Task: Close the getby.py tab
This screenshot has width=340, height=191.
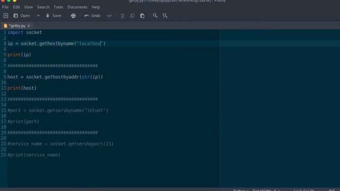Action: click(29, 26)
